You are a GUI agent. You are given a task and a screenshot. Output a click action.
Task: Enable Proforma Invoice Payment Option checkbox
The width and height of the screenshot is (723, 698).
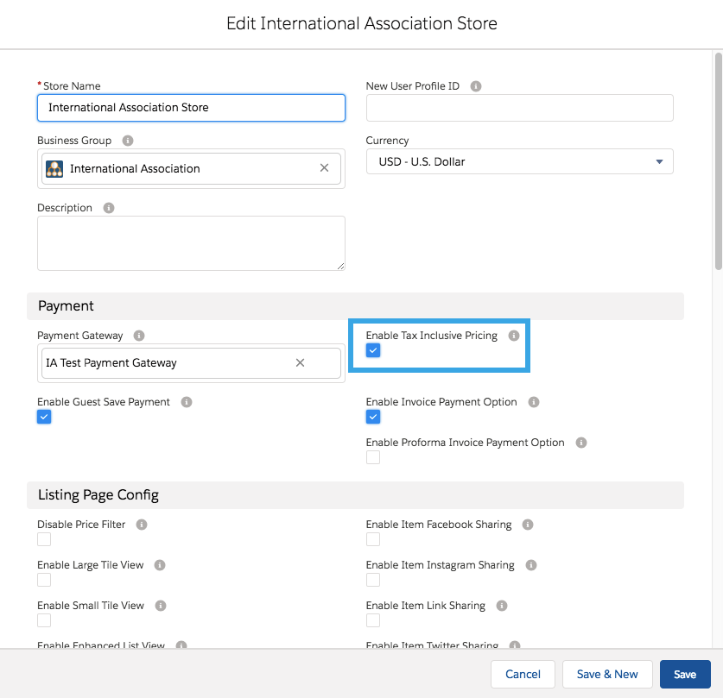click(373, 457)
